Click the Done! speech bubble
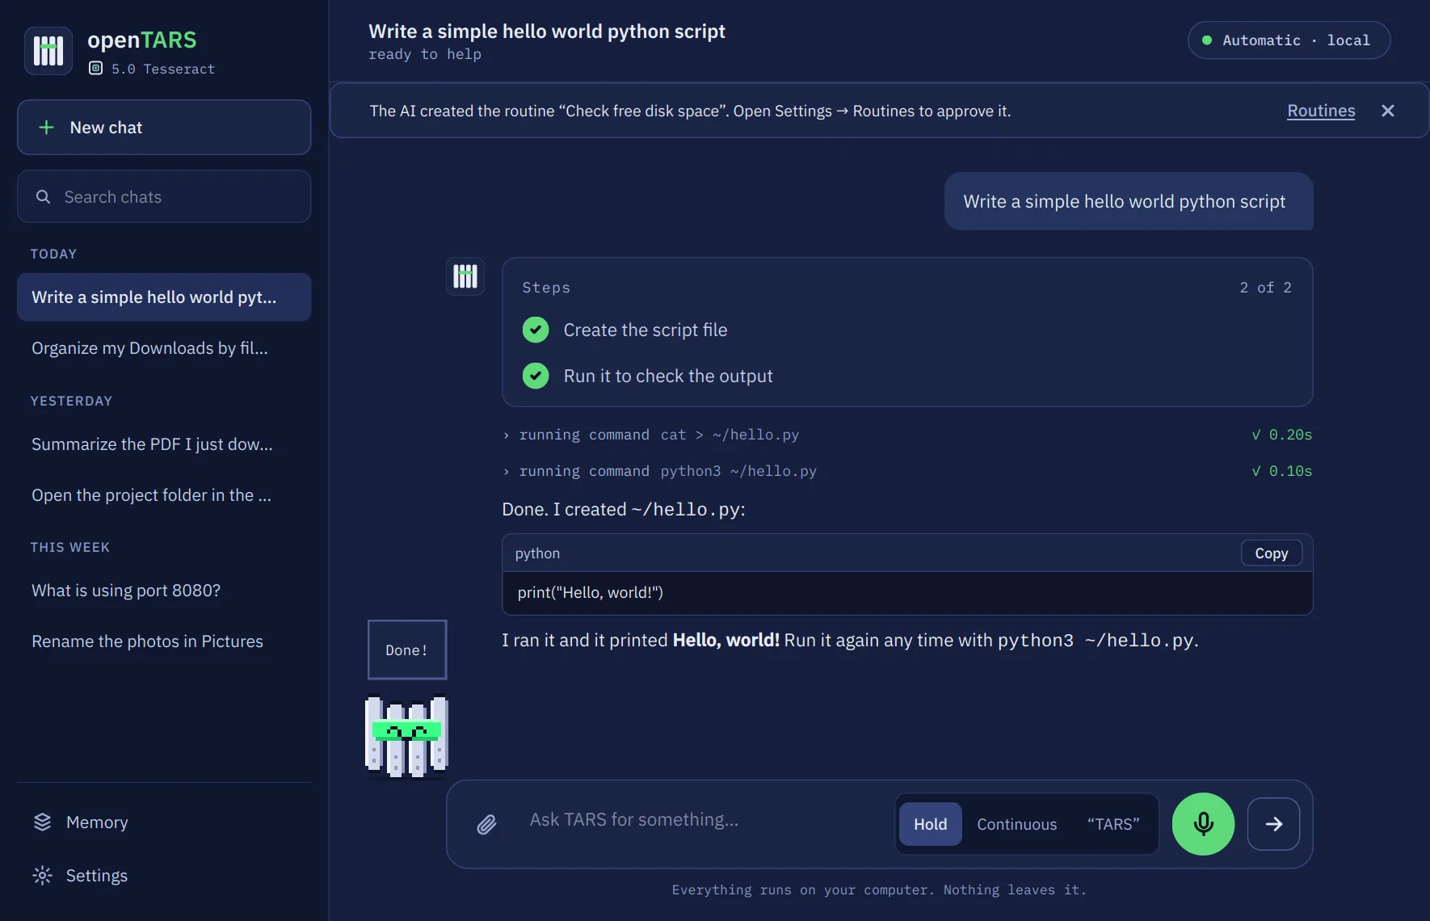This screenshot has height=921, width=1430. (407, 650)
